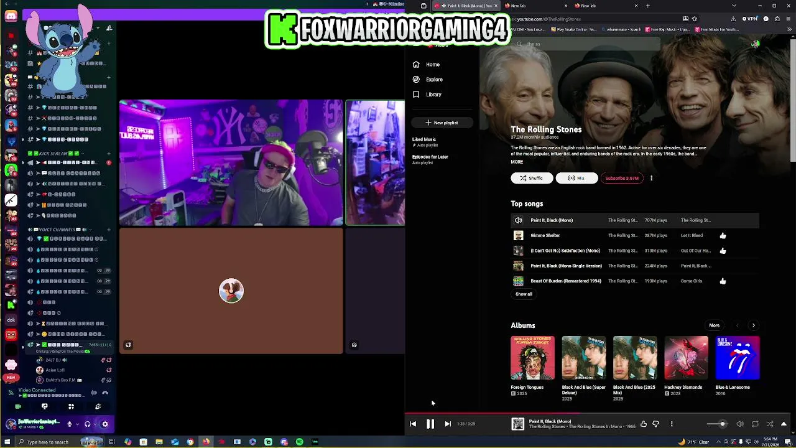Image resolution: width=796 pixels, height=448 pixels.
Task: Go to next albums page arrow
Action: pyautogui.click(x=753, y=325)
